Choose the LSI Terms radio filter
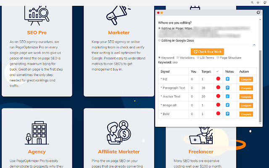 pyautogui.click(x=198, y=58)
